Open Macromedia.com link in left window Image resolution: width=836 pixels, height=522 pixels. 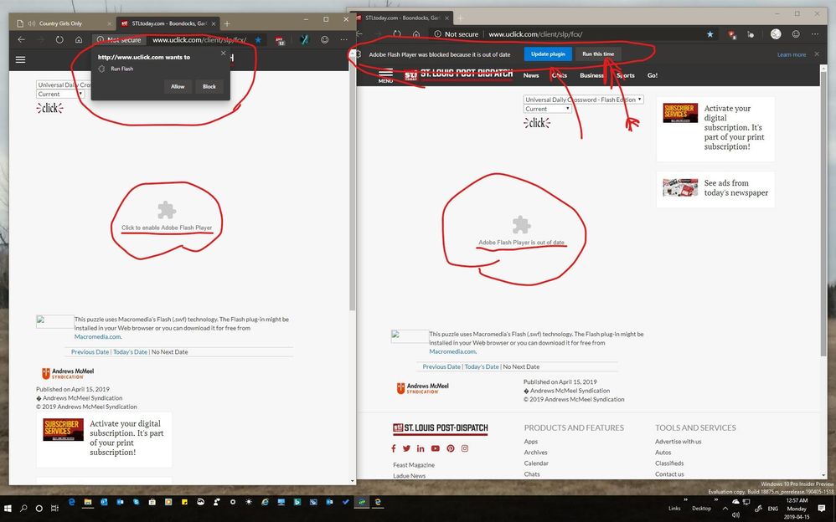[x=97, y=336]
